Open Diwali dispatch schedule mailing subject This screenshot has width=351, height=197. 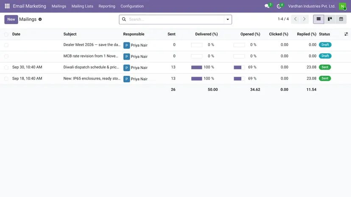(91, 67)
